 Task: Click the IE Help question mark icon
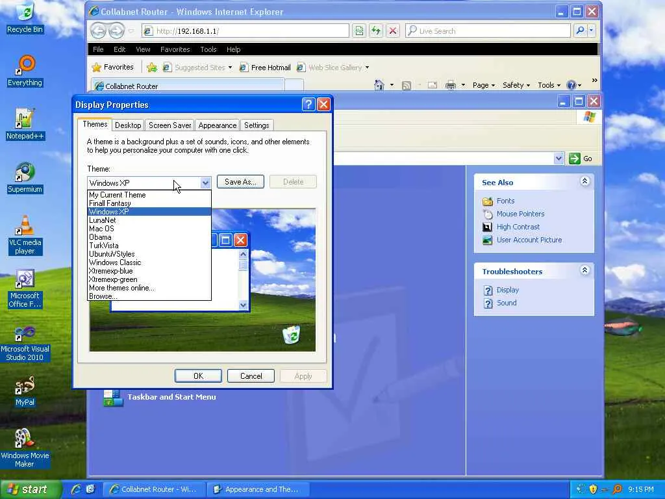click(x=571, y=85)
